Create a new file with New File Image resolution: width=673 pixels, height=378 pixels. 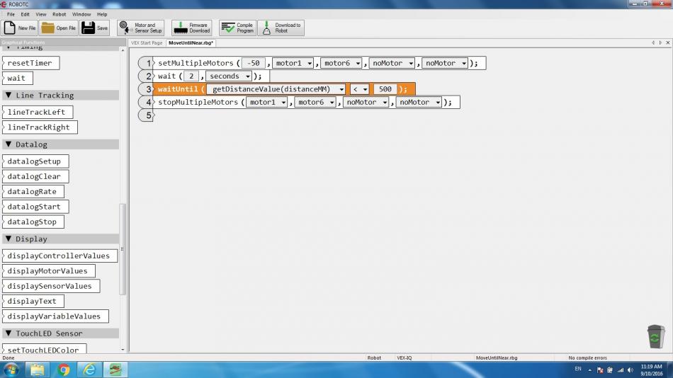tap(20, 28)
